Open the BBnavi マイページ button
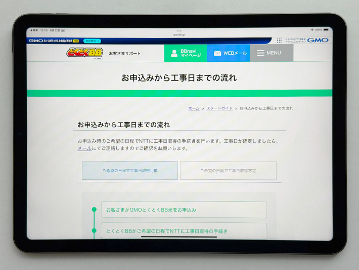This screenshot has height=270, width=359. pyautogui.click(x=186, y=53)
